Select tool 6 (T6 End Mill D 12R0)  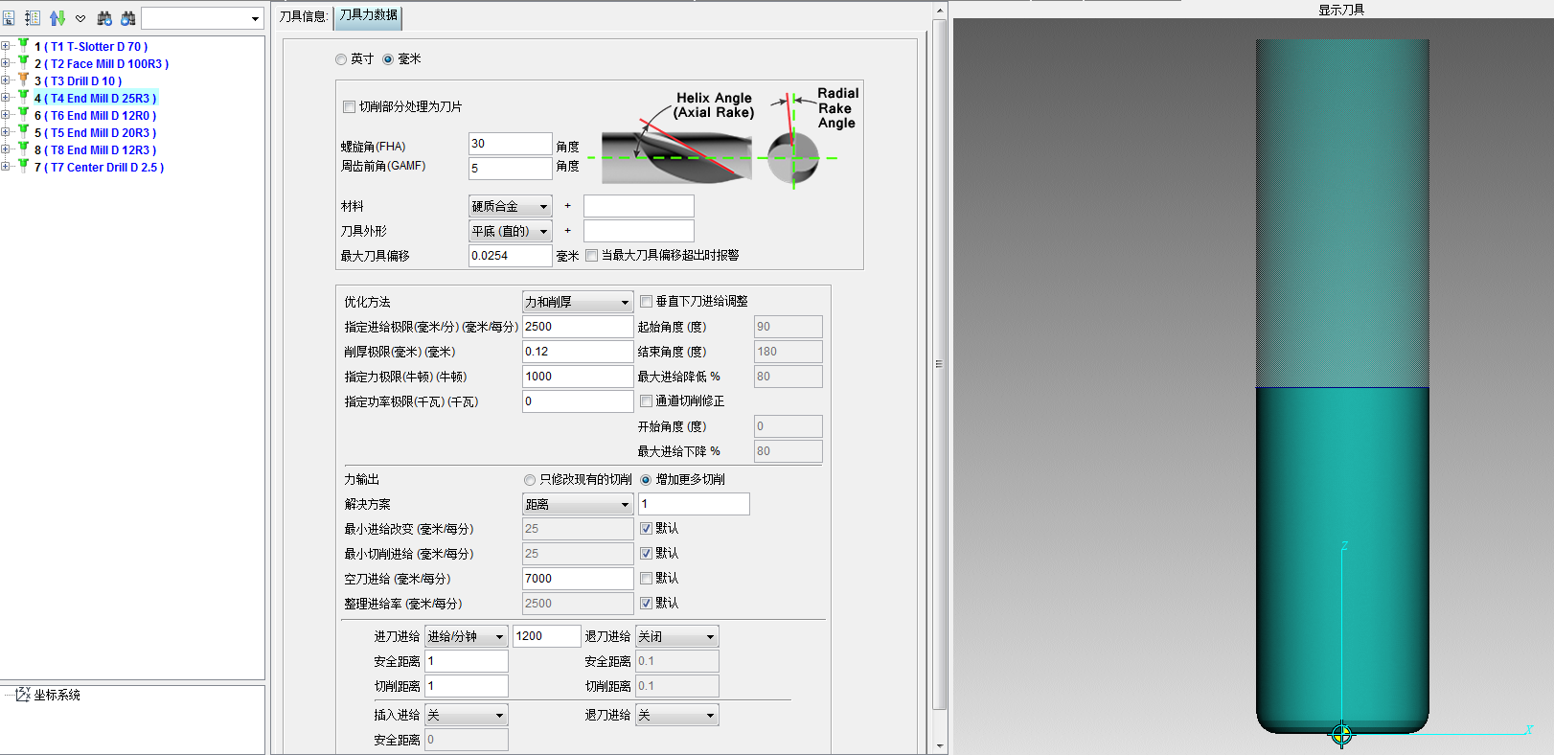(x=102, y=116)
